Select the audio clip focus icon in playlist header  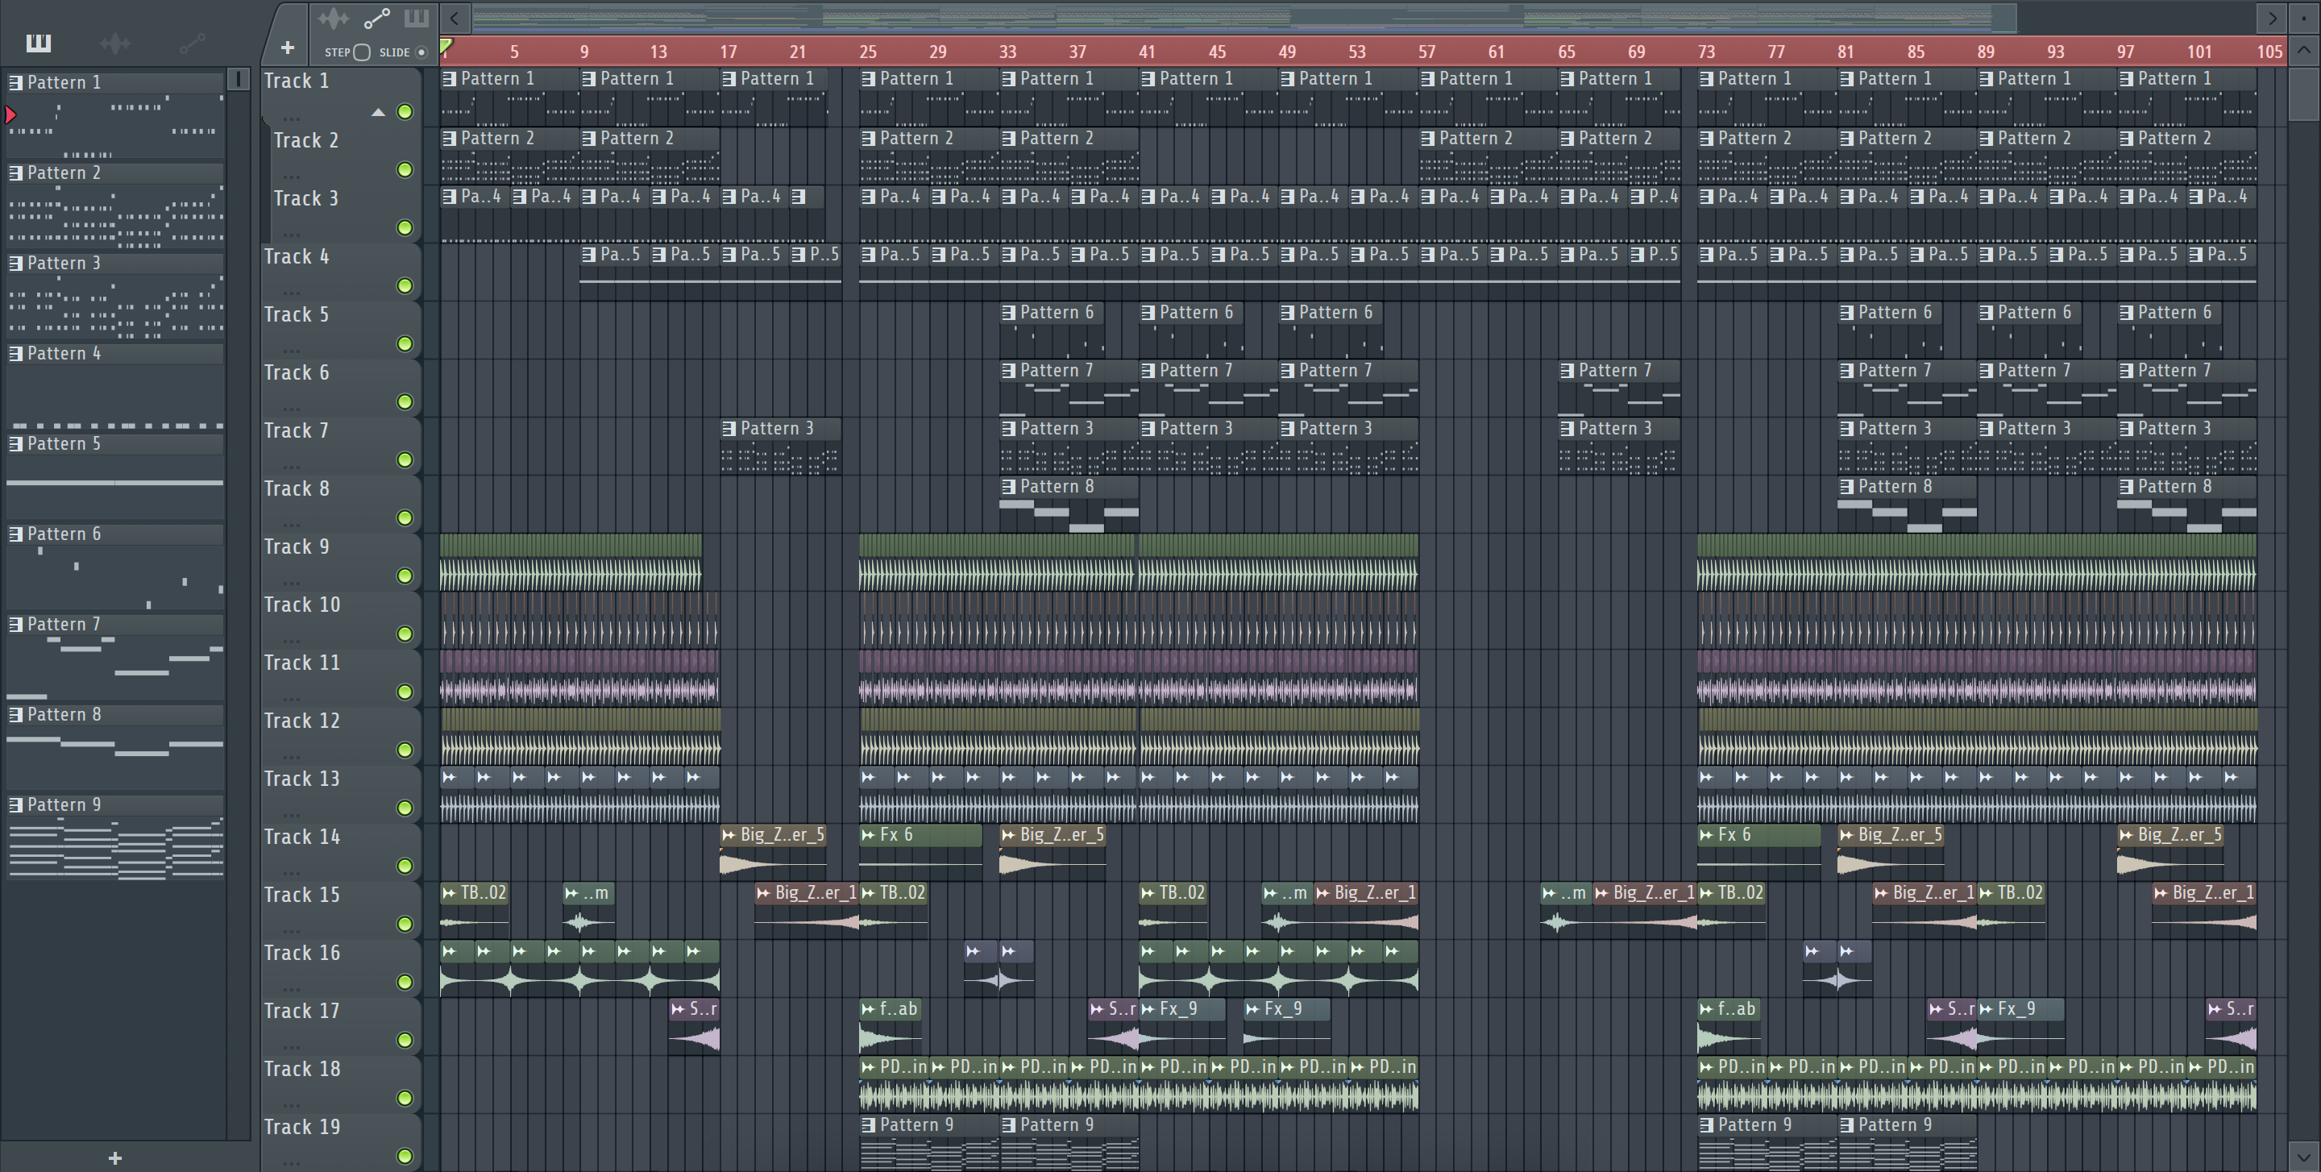click(333, 18)
